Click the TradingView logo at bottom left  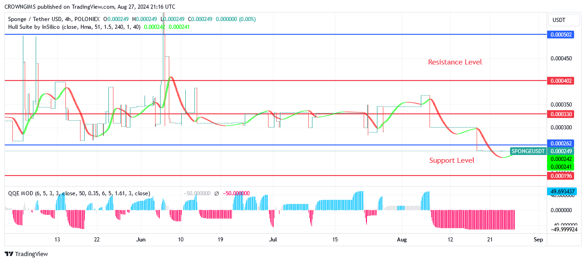pos(26,254)
